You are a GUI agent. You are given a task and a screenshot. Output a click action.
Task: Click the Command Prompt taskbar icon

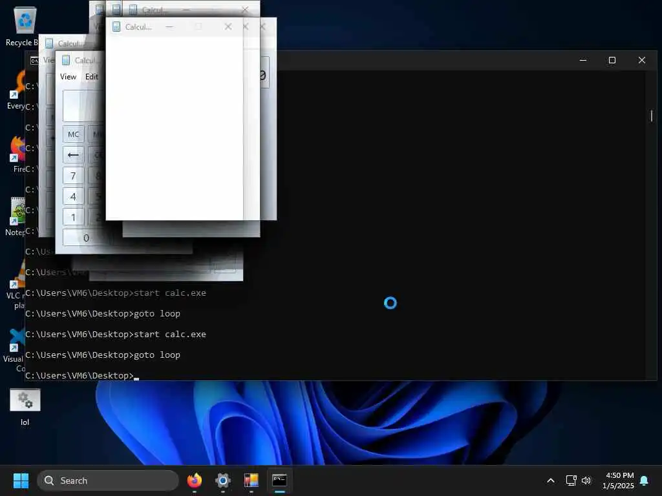pos(279,480)
